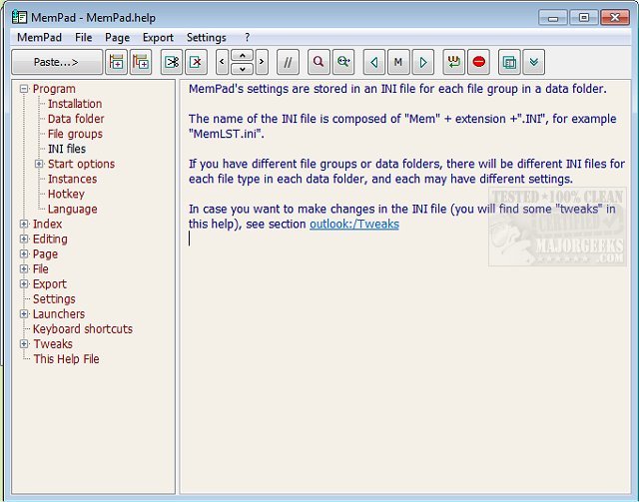The image size is (639, 502).
Task: Expand the File tree node
Action: point(24,268)
